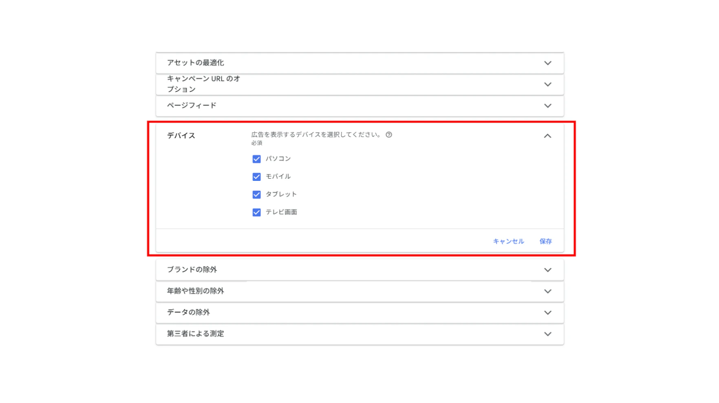Toggle the テレビ画面 checkbox
Viewport: 719px width, 403px height.
coord(256,212)
